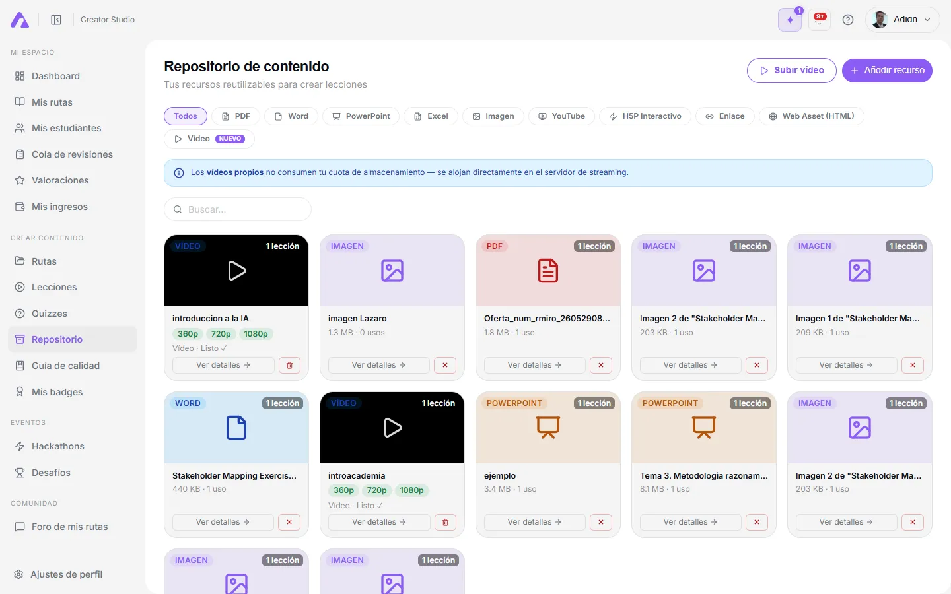Filter resources by Imagen

tap(493, 116)
